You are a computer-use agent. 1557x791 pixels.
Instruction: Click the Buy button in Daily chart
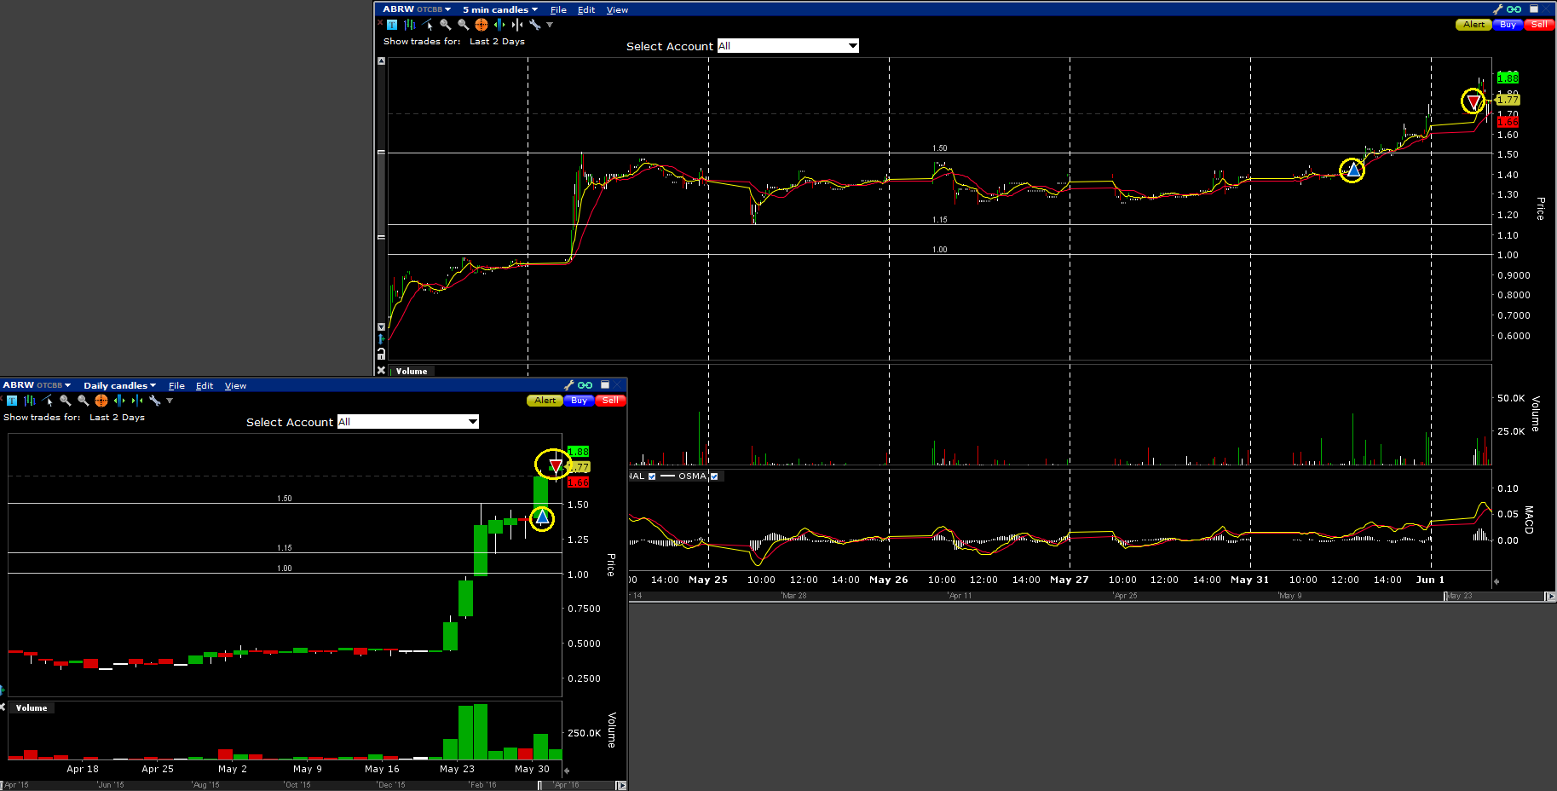(x=579, y=401)
